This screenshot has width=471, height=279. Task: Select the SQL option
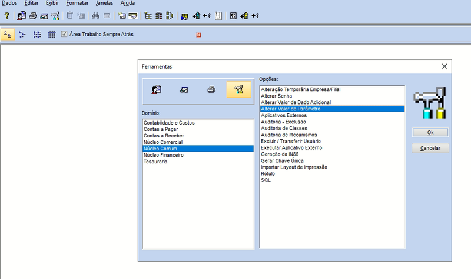point(332,180)
